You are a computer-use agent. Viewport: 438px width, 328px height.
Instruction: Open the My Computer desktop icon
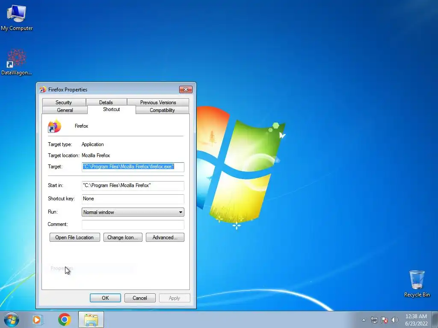[x=17, y=18]
